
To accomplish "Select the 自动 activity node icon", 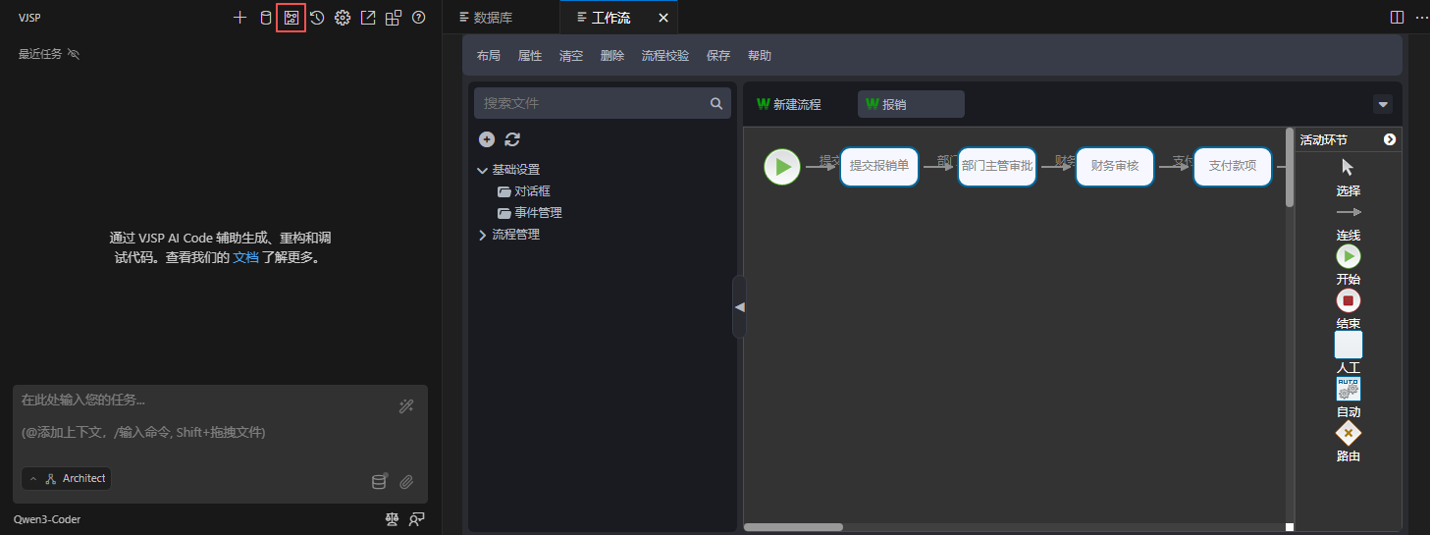I will (x=1349, y=389).
